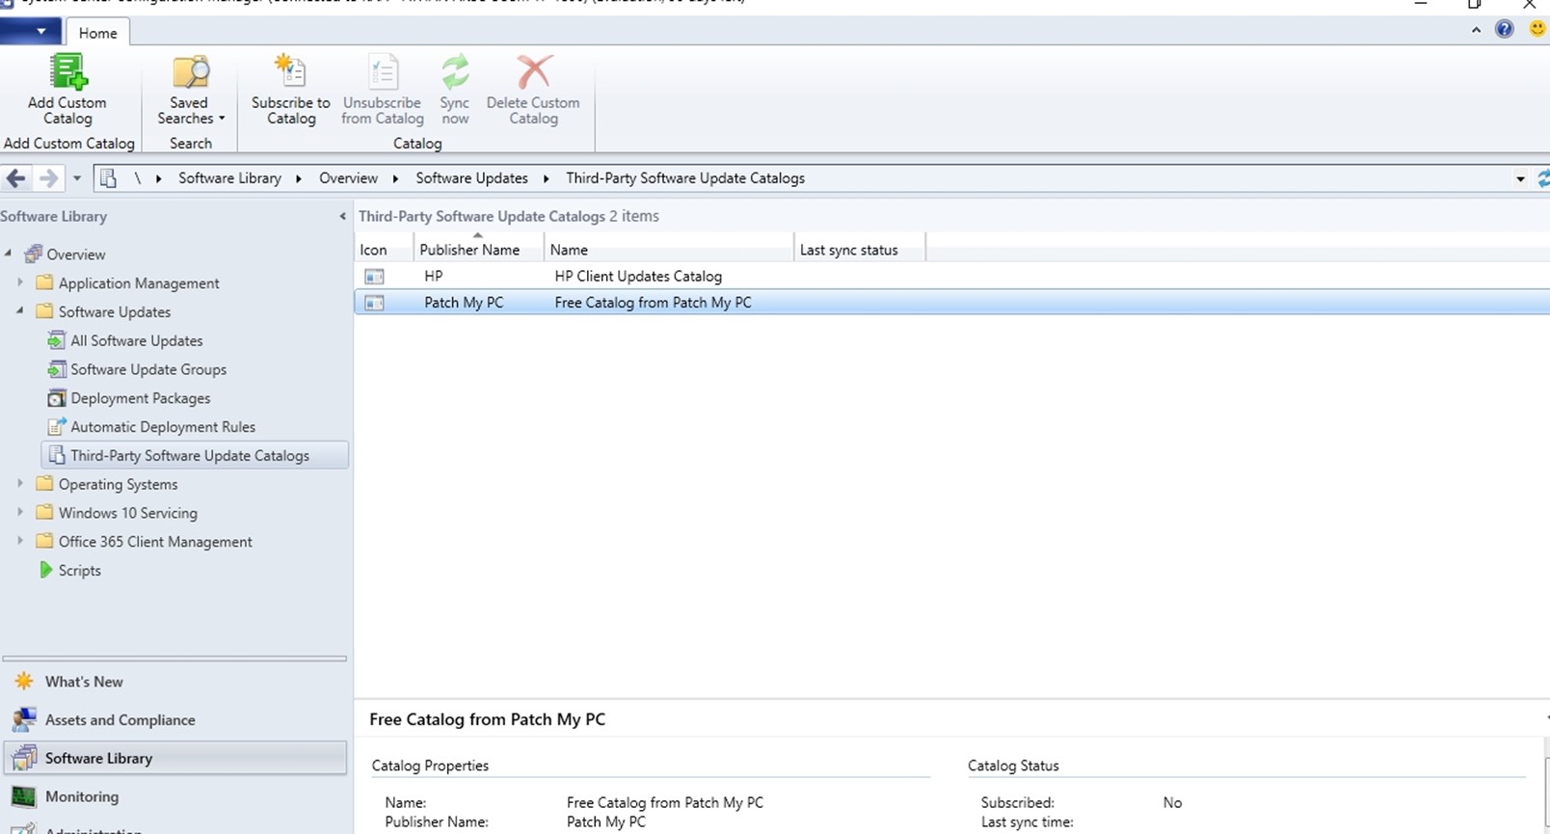Screen dimensions: 1550x834
Task: Click the Operating Systems folder icon
Action: pos(44,484)
